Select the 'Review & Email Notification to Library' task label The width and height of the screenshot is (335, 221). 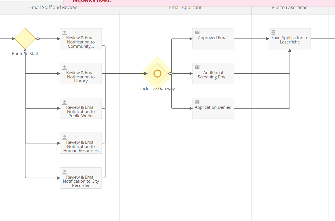click(x=81, y=77)
